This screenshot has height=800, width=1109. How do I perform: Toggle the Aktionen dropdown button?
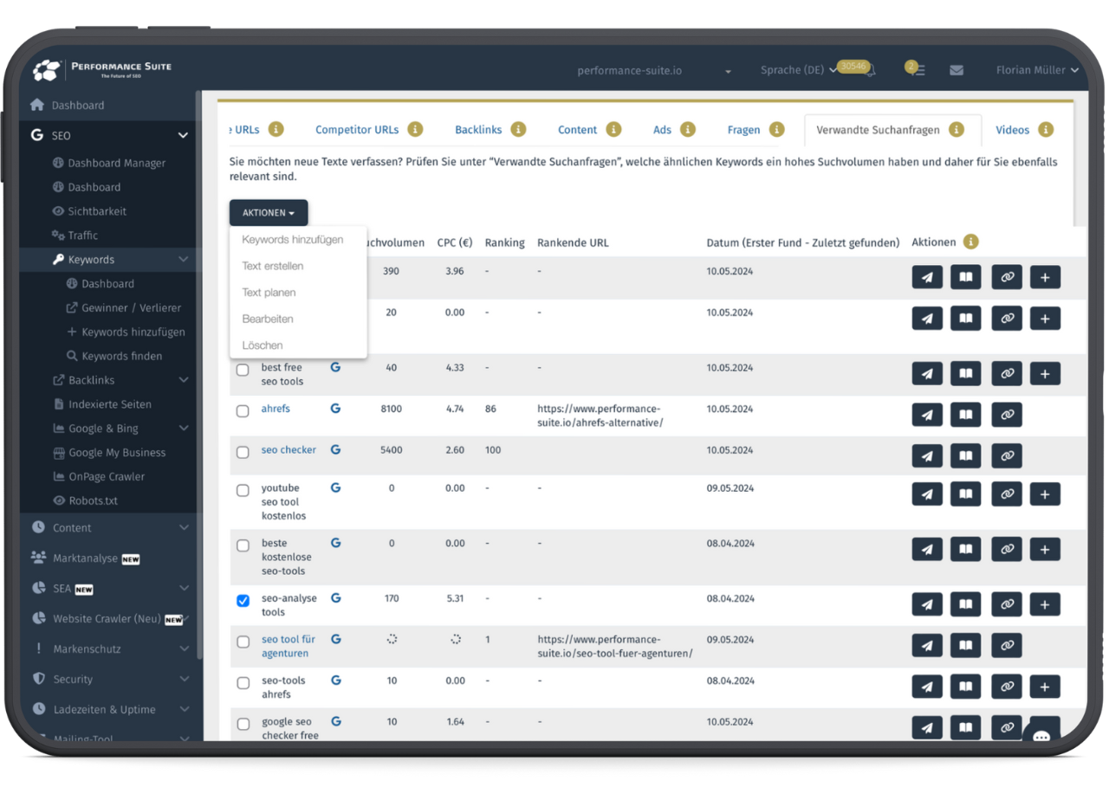point(269,213)
